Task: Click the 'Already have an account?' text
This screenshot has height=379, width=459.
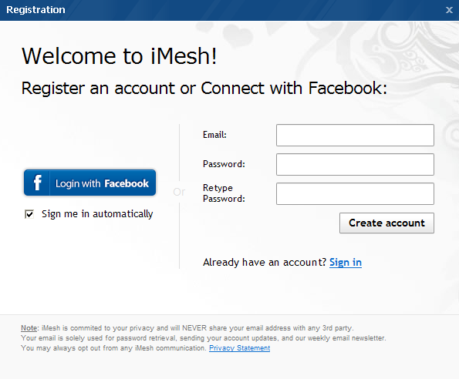Action: coord(265,263)
